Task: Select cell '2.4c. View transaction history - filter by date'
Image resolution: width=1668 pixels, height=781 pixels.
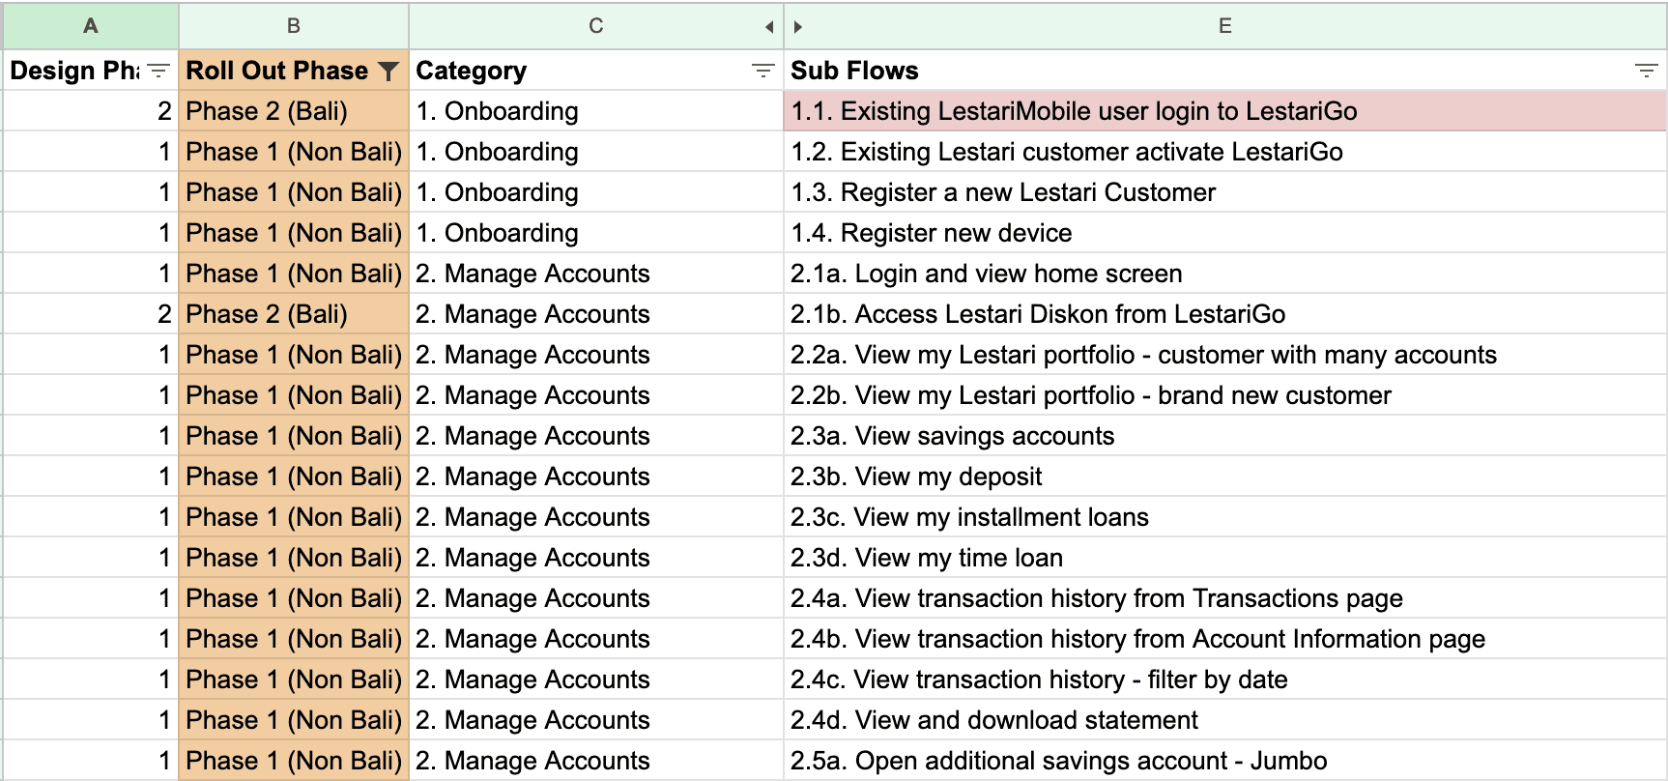Action: 1225,680
